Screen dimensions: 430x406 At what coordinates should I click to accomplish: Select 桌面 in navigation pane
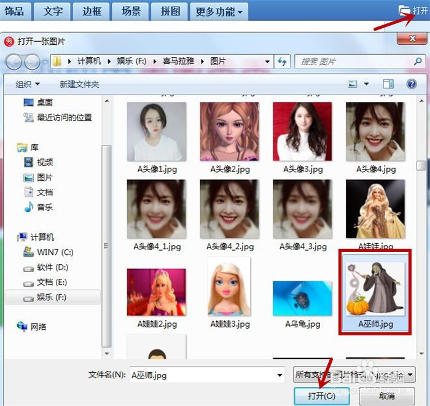tap(38, 103)
